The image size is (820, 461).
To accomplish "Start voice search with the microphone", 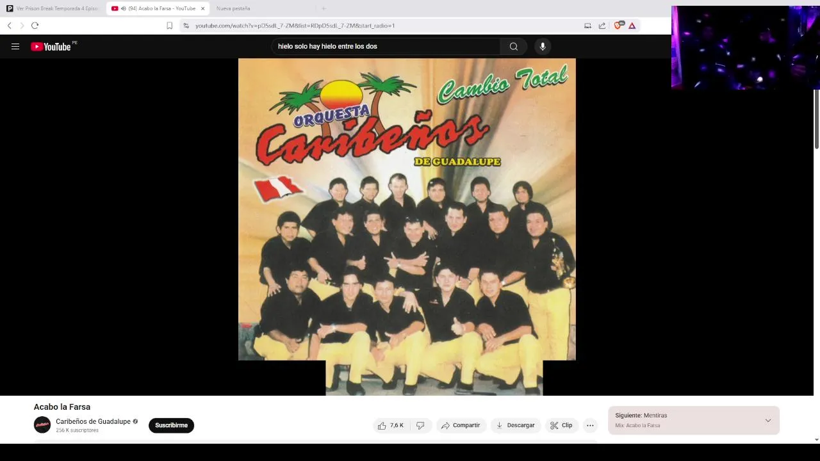I will tap(543, 46).
